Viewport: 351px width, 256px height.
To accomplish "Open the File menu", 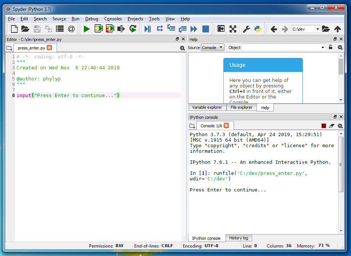I will pos(11,19).
